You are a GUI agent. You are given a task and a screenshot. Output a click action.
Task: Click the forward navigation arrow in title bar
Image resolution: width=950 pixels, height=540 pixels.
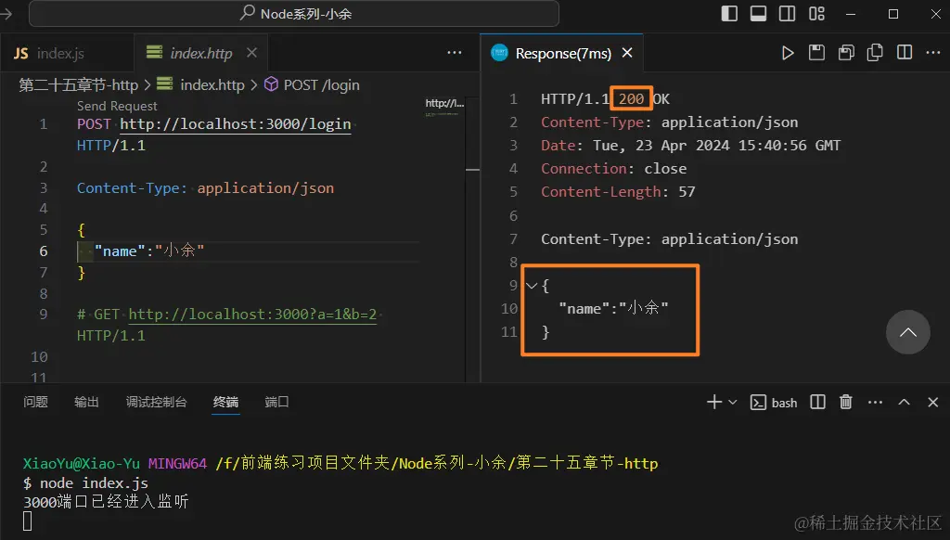(6, 13)
